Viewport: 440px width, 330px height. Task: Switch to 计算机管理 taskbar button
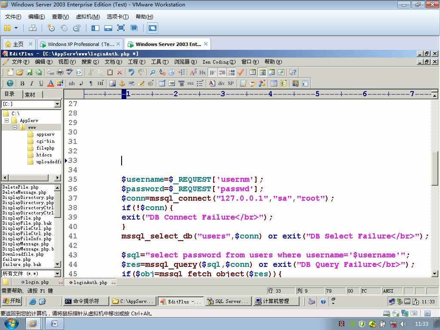[x=276, y=301]
